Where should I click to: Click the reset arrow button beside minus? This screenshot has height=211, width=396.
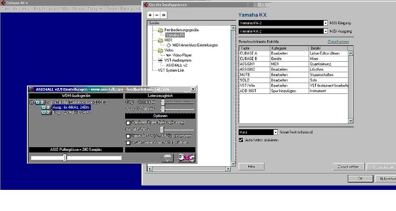[x=164, y=15]
